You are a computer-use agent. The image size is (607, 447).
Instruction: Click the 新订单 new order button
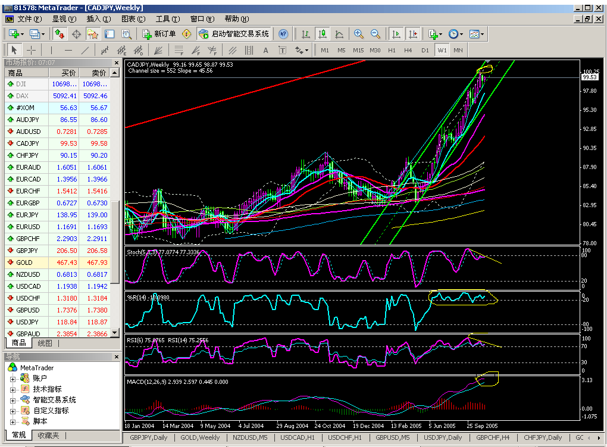coord(159,34)
